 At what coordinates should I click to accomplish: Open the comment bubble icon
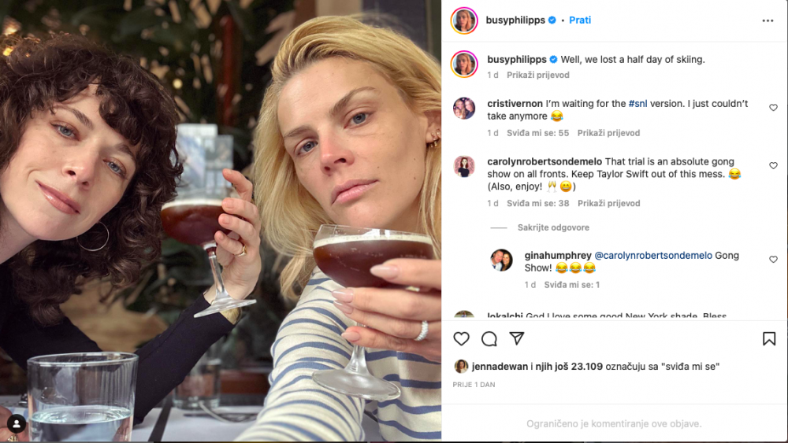(x=489, y=338)
